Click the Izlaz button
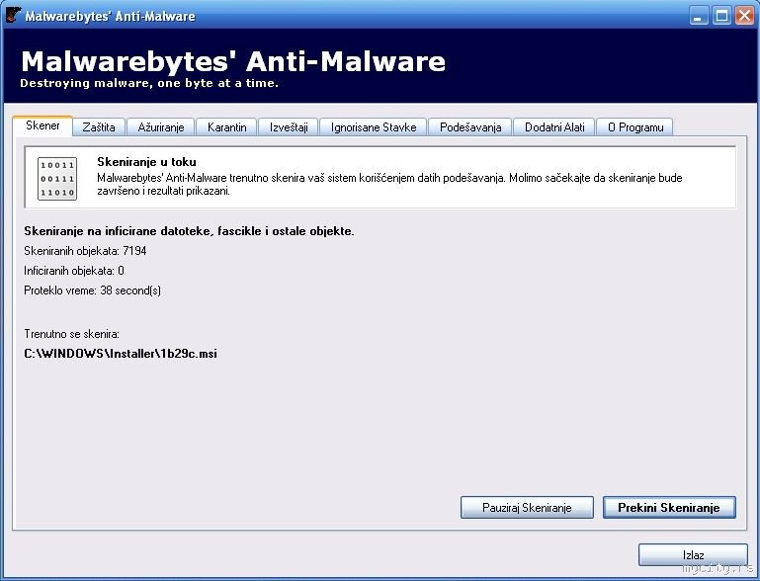This screenshot has width=760, height=581. tap(693, 555)
